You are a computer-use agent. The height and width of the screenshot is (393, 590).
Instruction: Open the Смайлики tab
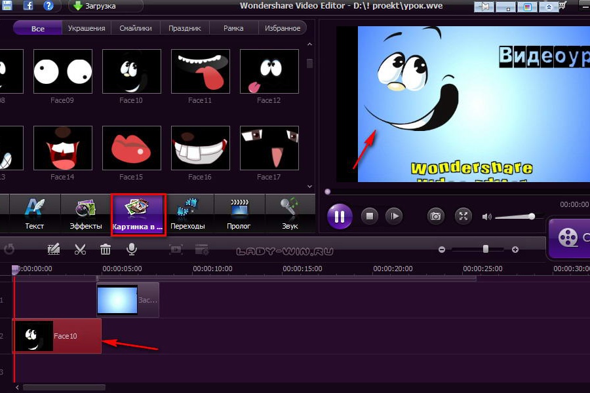pyautogui.click(x=136, y=28)
